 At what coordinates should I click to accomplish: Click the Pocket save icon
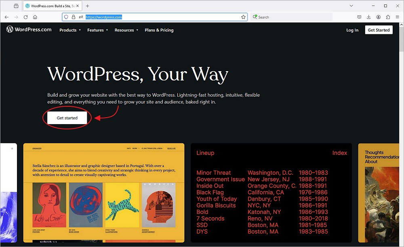coord(359,17)
